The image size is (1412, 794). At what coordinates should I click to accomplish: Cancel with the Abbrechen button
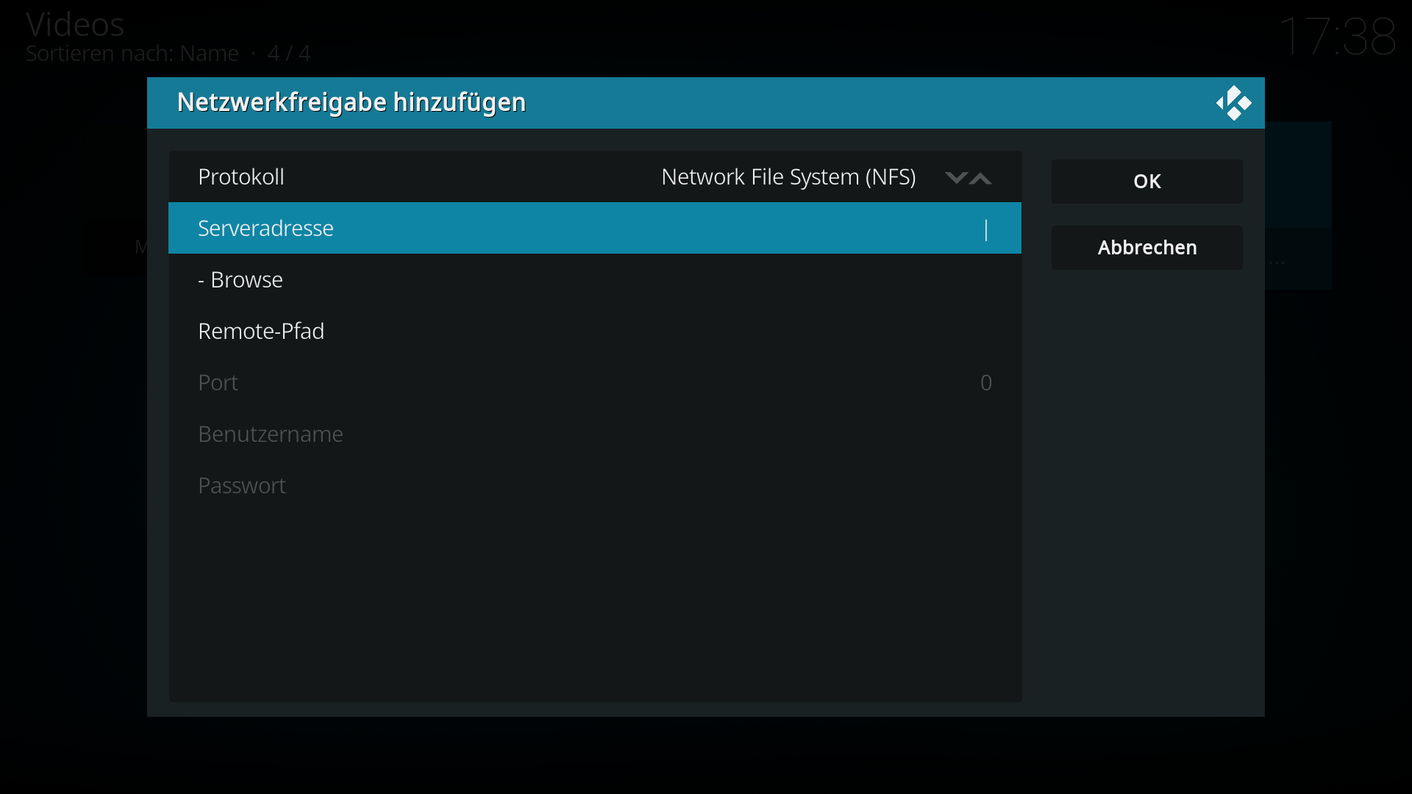(1147, 248)
